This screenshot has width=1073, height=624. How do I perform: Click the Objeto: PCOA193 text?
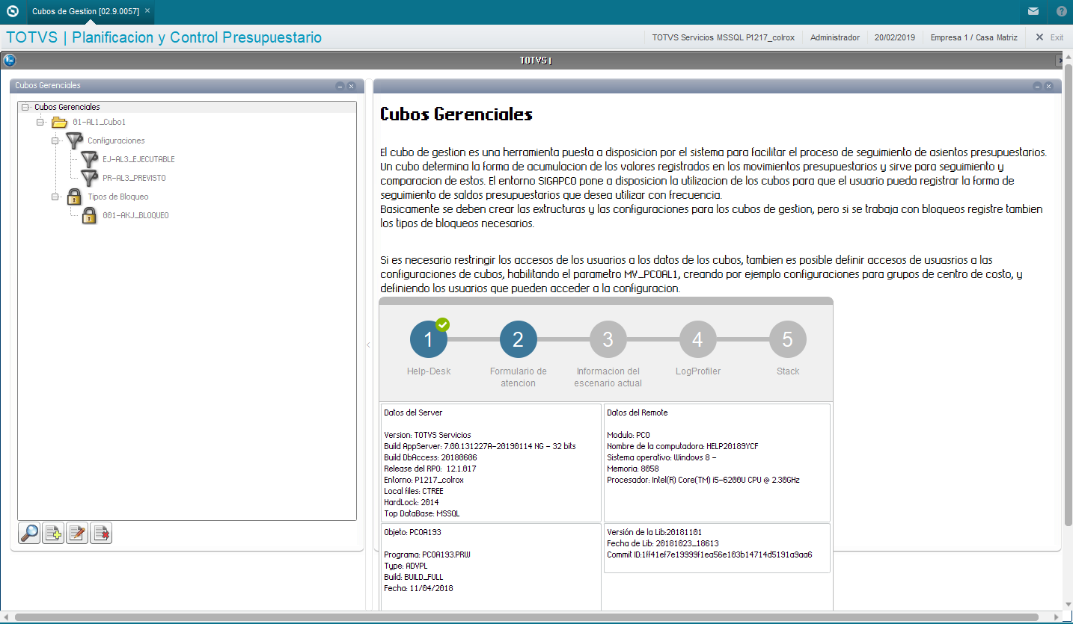(414, 533)
